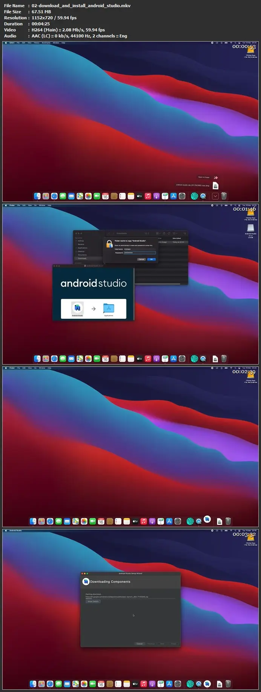
Task: Open Finder in the 00:00:53 frame dock
Action: pyautogui.click(x=37, y=196)
